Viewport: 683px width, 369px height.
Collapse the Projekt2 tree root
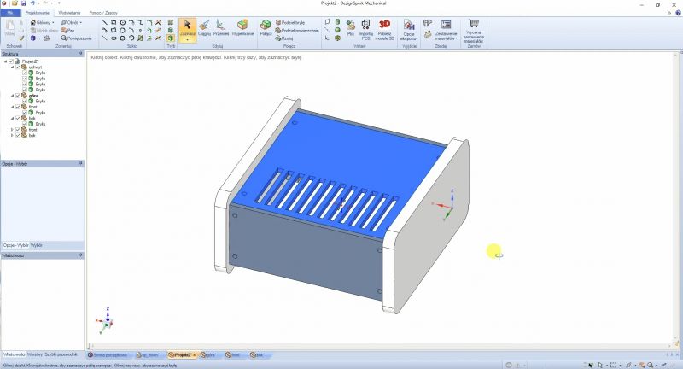tap(6, 61)
